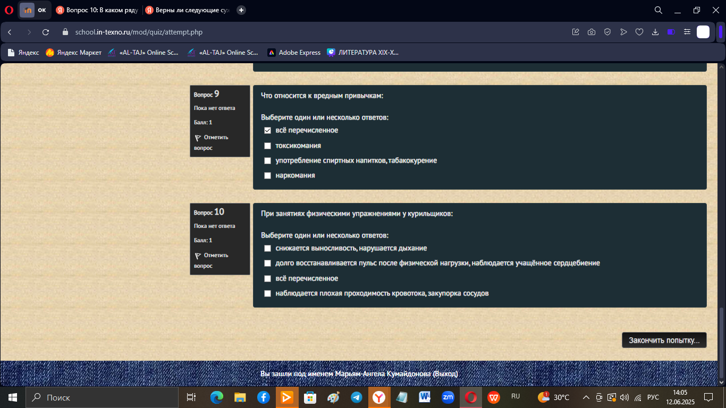Flag question 9 with "Отметить вопрос"
Image resolution: width=726 pixels, height=408 pixels.
click(211, 142)
